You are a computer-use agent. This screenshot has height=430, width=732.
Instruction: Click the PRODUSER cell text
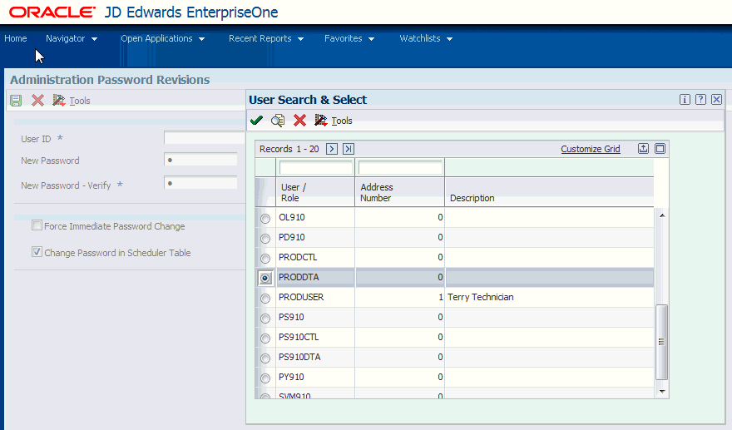pyautogui.click(x=301, y=297)
